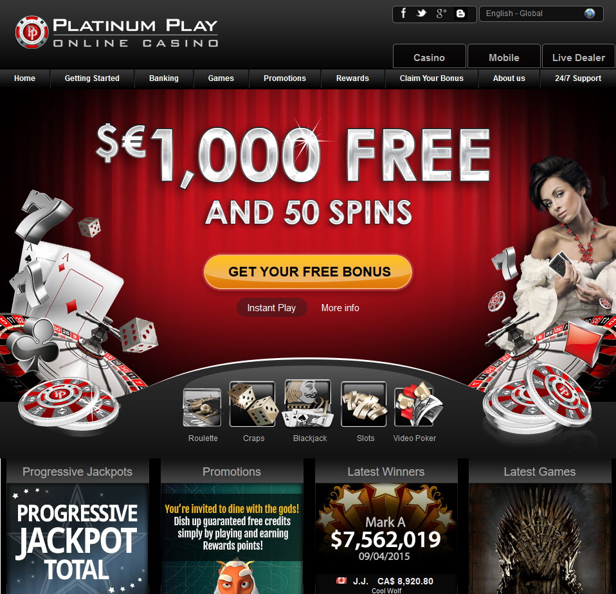Viewport: 616px width, 594px height.
Task: Open the Banking menu item
Action: click(164, 78)
